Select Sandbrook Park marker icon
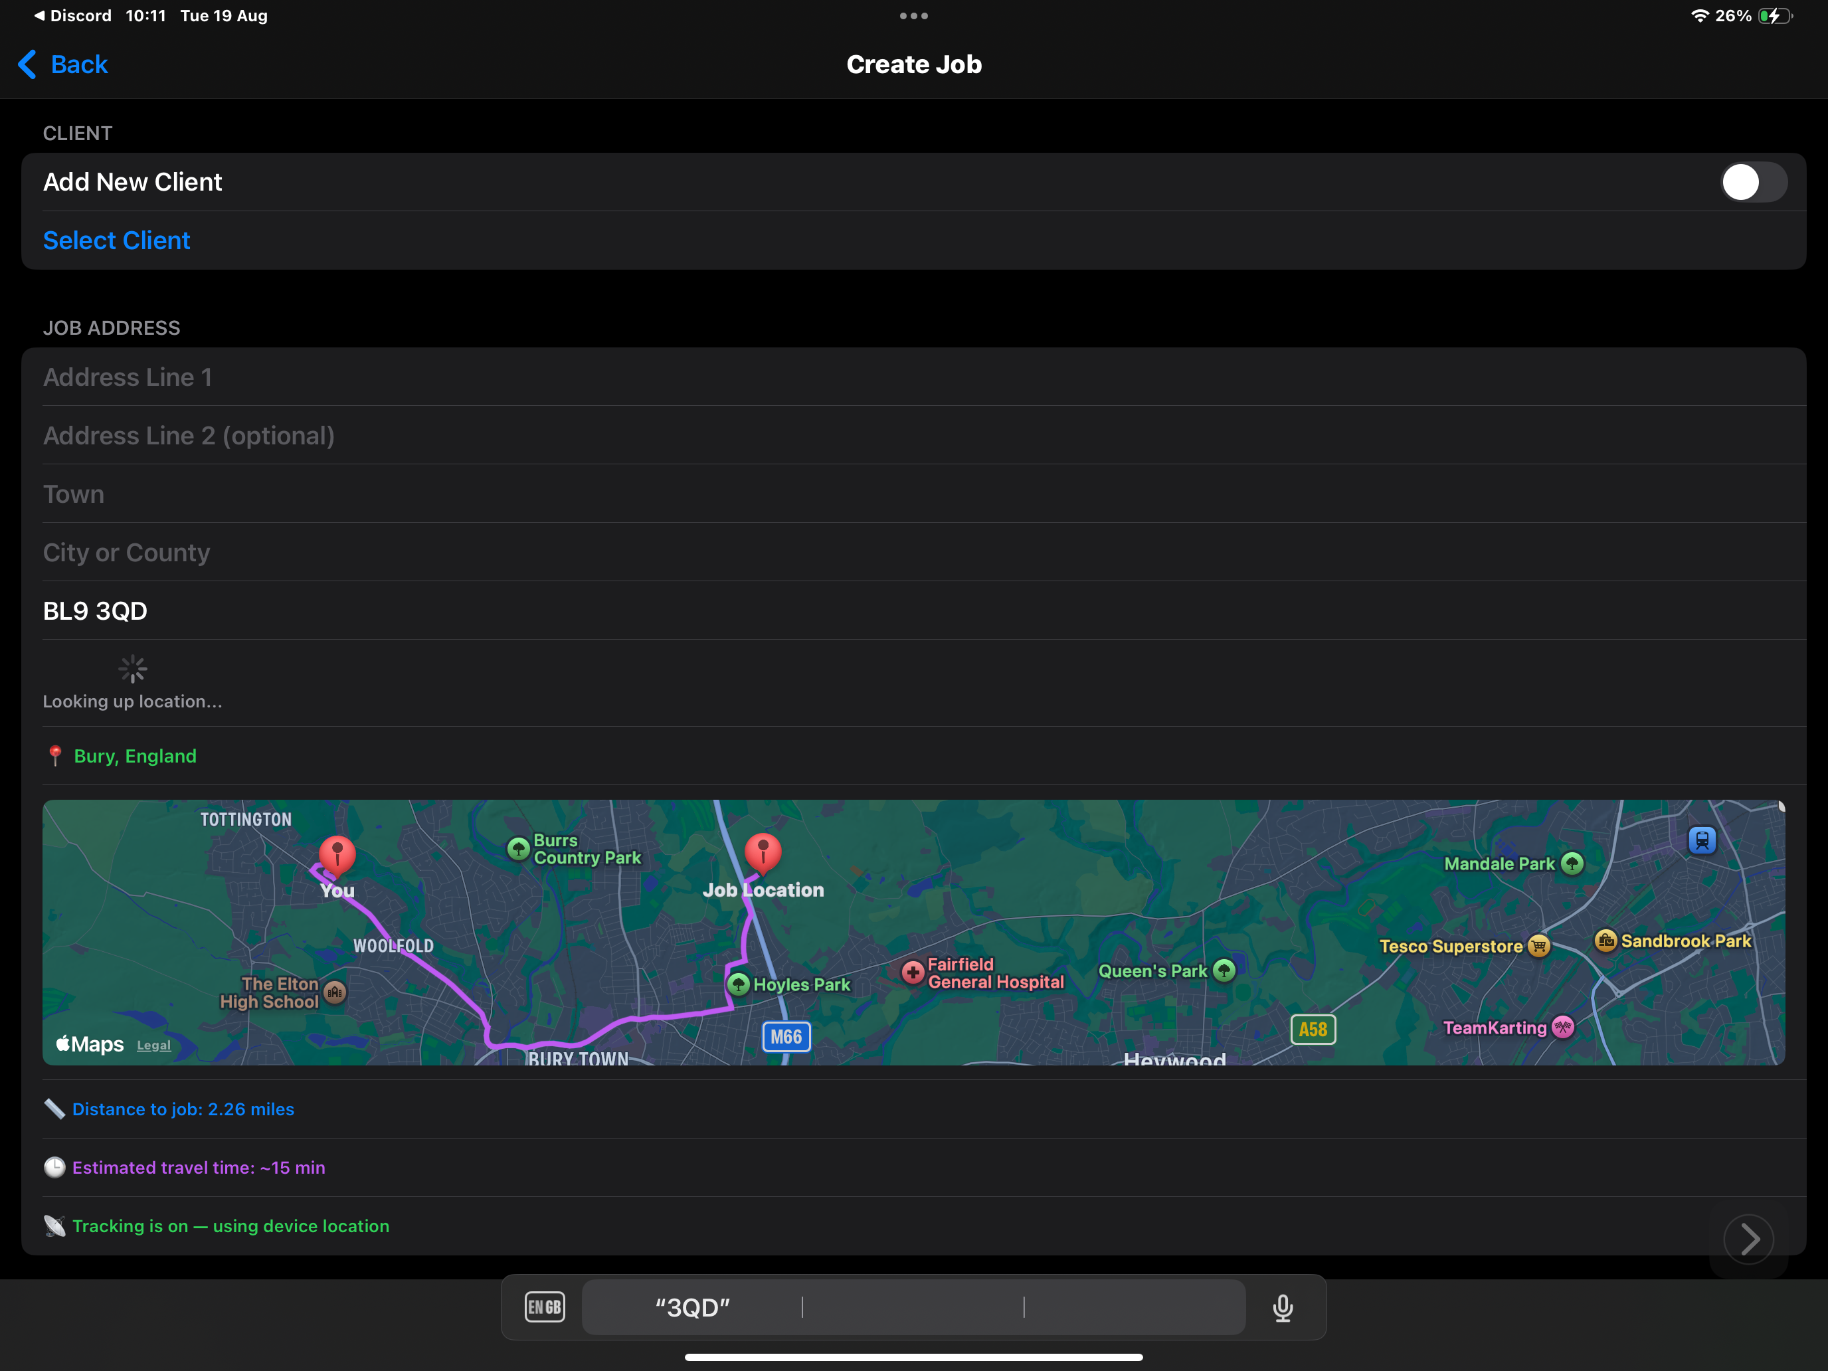1828x1371 pixels. tap(1605, 941)
